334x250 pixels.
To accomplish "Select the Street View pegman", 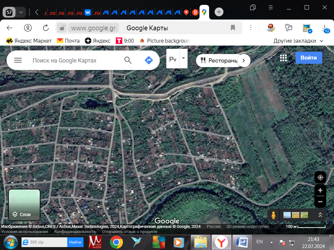I will [x=273, y=215].
